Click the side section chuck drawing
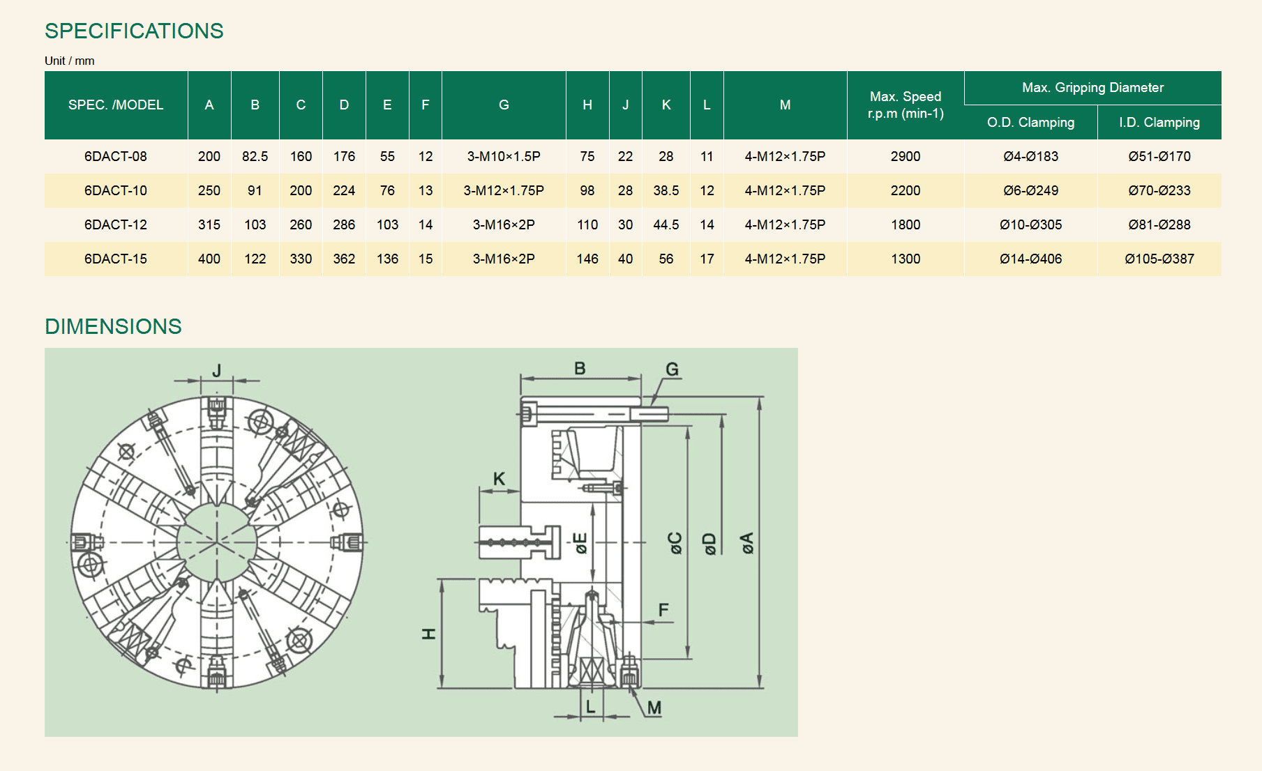Screen dimensions: 1262x771 (573, 542)
